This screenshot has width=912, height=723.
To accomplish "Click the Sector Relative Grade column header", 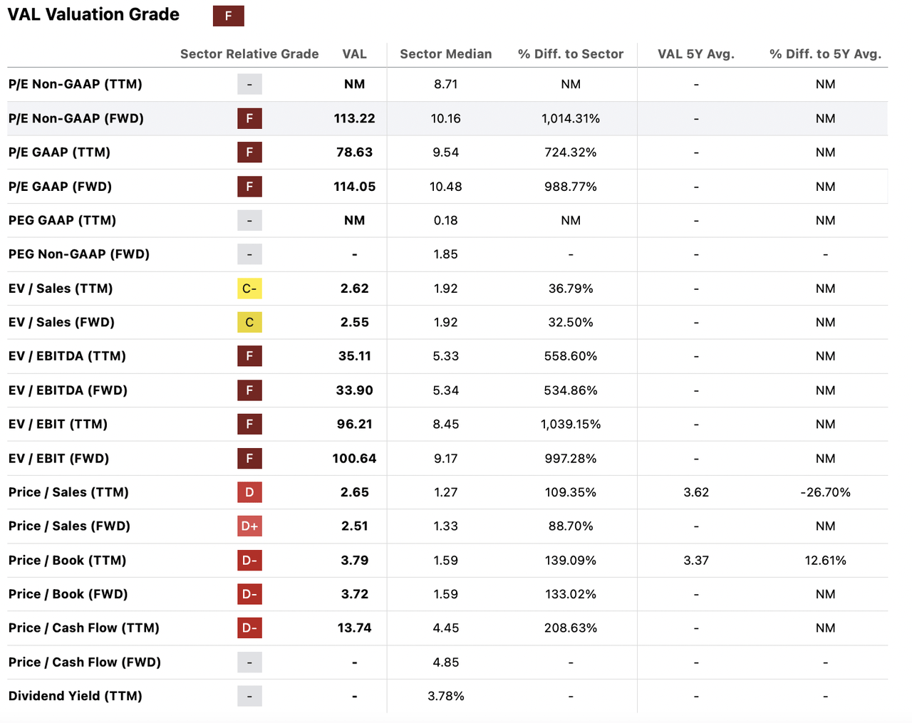I will pyautogui.click(x=249, y=54).
